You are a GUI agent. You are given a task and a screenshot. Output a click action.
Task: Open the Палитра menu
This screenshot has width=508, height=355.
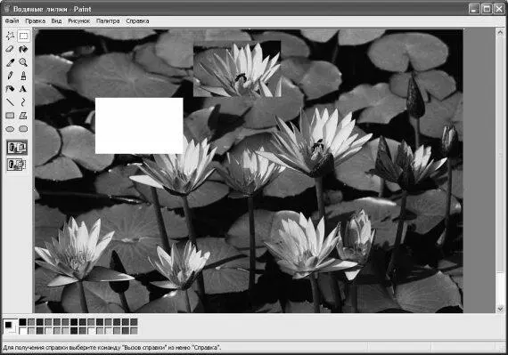click(x=108, y=21)
